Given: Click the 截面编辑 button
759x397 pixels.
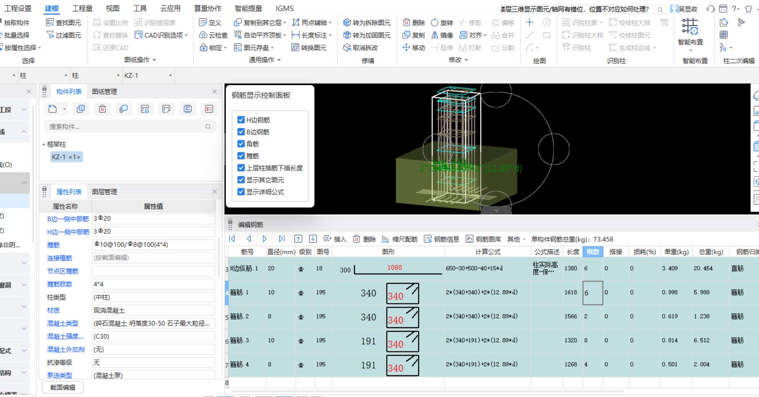Looking at the screenshot, I should click(63, 387).
